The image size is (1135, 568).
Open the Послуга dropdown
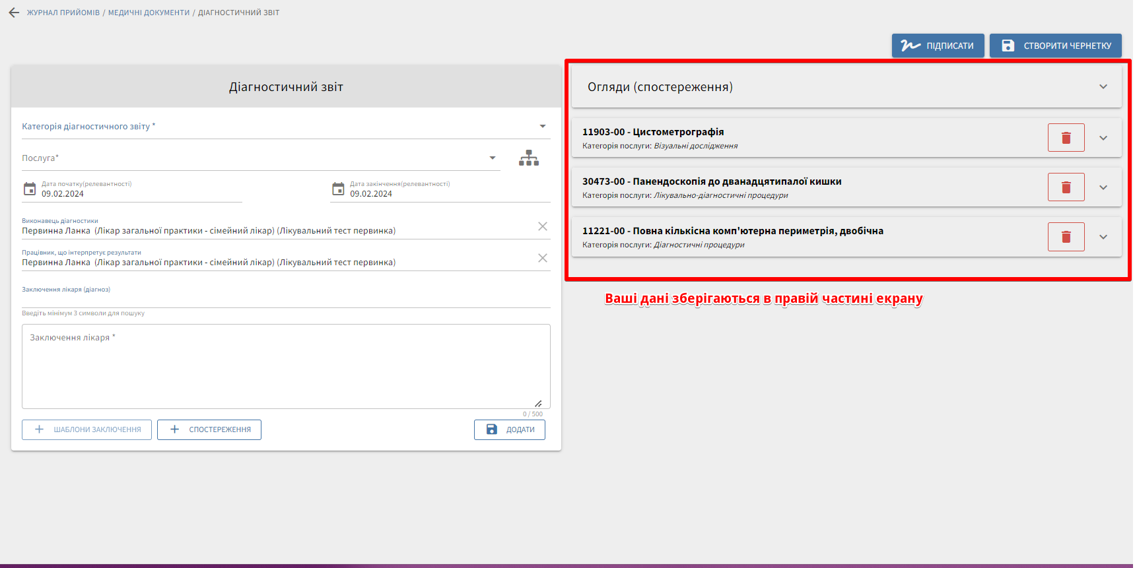tap(492, 158)
